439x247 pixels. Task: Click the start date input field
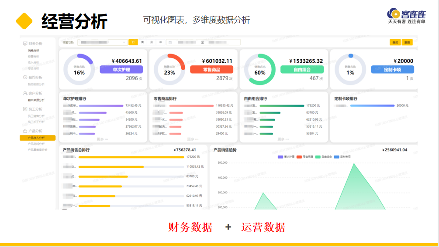[187, 42]
